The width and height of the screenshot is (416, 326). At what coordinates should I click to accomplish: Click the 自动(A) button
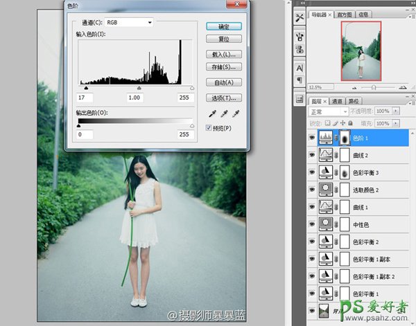(x=224, y=82)
